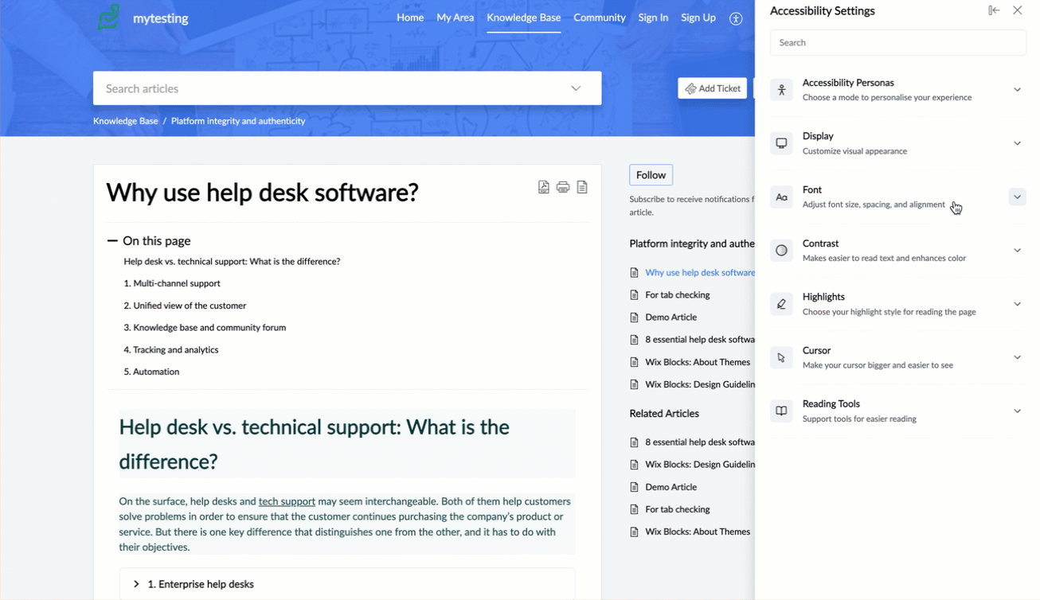
Task: Open My Area in the top navigation
Action: pos(455,18)
